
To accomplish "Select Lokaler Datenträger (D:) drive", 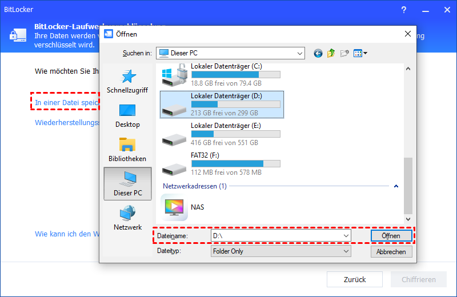I will tap(222, 105).
